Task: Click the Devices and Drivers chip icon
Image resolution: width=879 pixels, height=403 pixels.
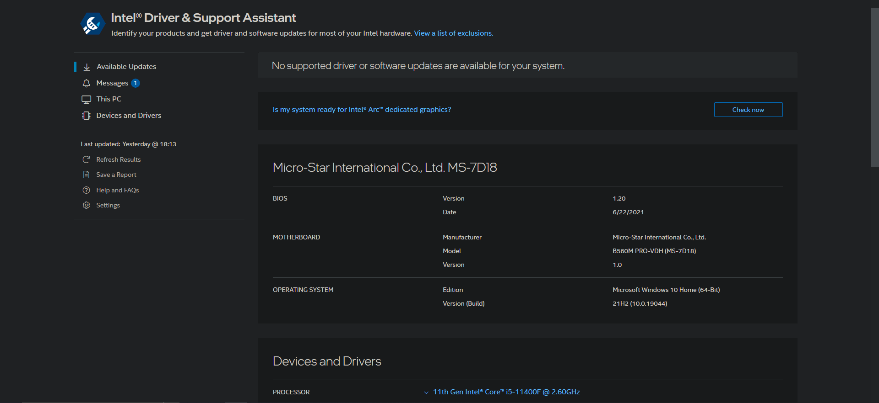Action: (x=86, y=116)
